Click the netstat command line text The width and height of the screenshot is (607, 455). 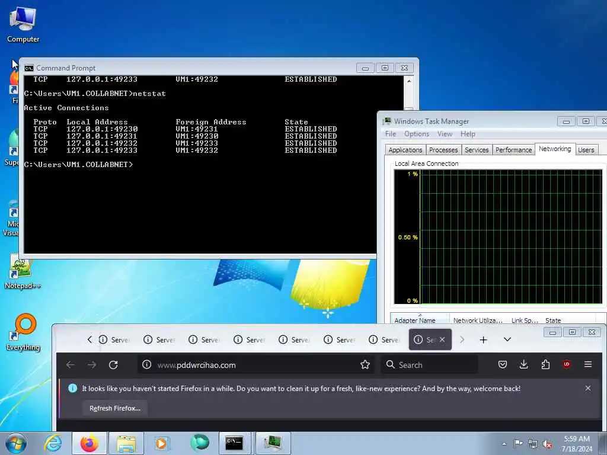(x=95, y=94)
